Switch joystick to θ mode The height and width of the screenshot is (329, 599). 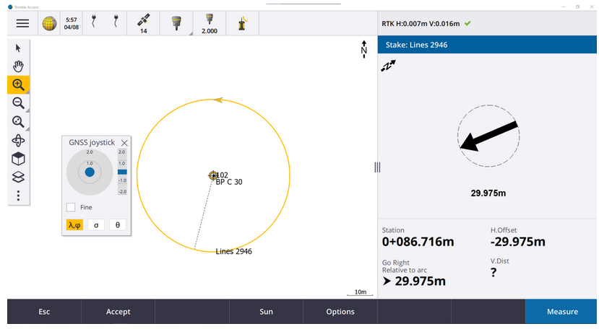click(118, 225)
